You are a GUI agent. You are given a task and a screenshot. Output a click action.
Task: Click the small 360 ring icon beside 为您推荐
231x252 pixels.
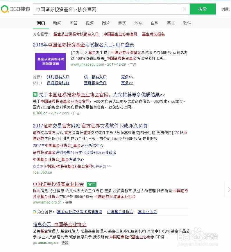pyautogui.click(x=34, y=212)
